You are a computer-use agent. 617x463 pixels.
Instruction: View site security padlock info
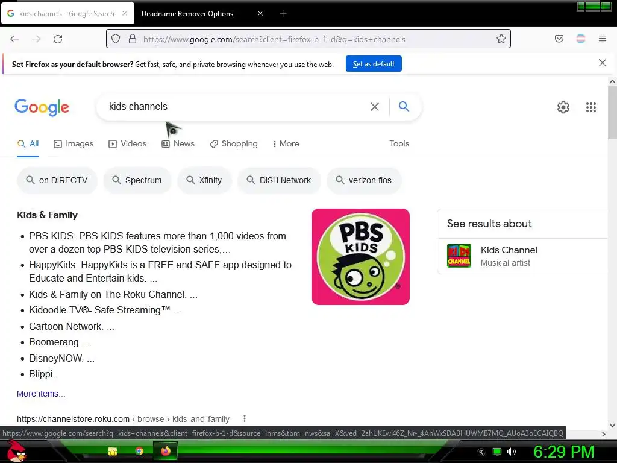click(x=133, y=39)
